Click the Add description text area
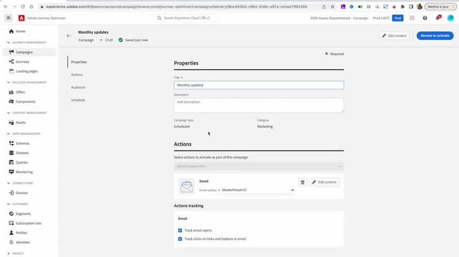The image size is (459, 257). point(259,105)
